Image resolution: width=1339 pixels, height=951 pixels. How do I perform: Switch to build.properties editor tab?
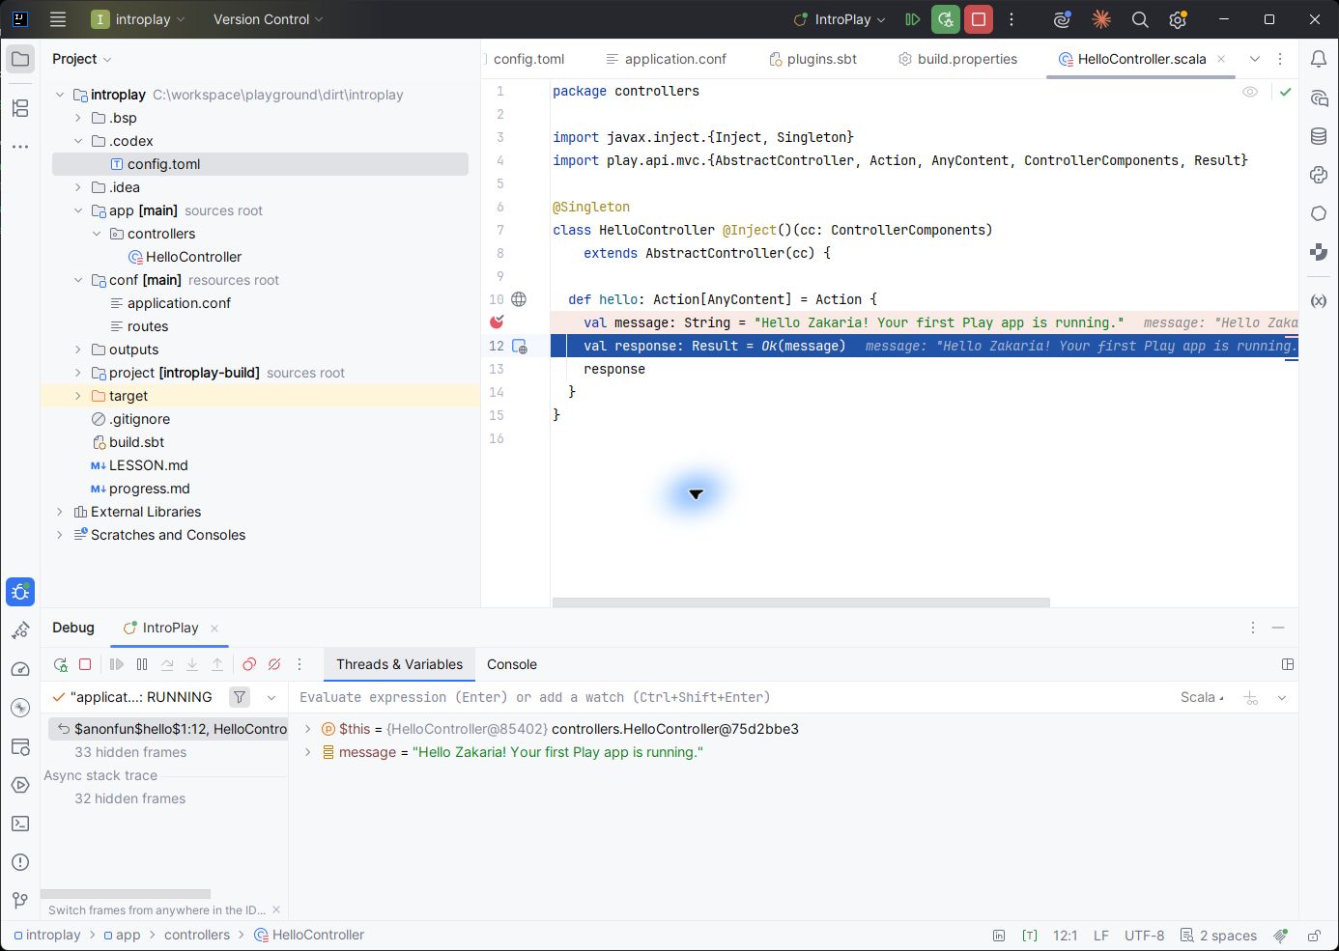(958, 59)
